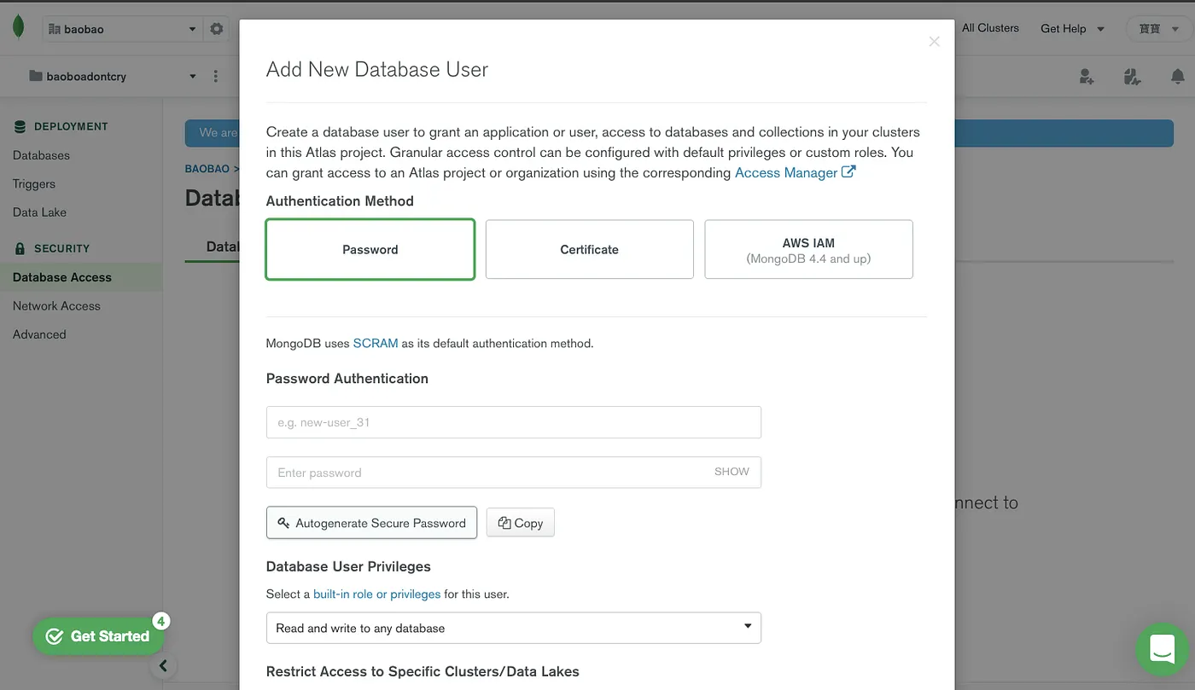Focus the username input field
1195x690 pixels.
click(514, 422)
